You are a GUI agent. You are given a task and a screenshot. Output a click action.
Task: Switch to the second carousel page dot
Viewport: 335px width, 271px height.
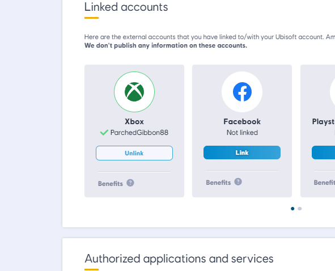[x=299, y=209]
